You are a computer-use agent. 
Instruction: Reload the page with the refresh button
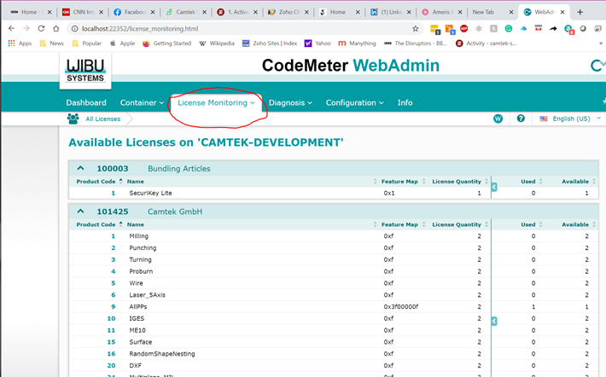[x=41, y=28]
